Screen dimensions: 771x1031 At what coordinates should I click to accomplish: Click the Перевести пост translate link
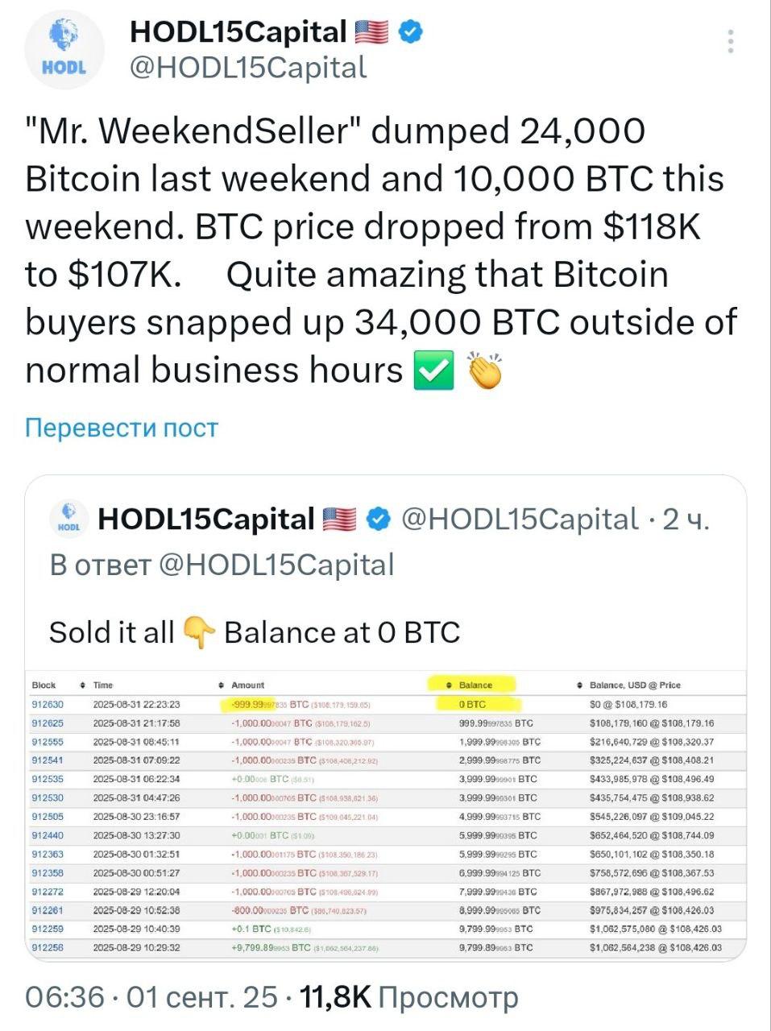(122, 428)
